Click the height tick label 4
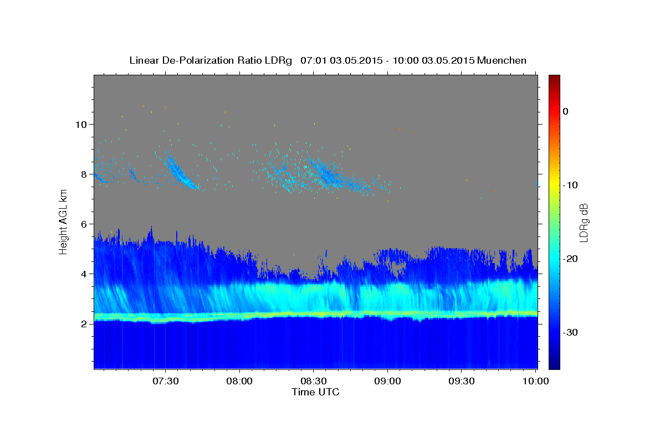The height and width of the screenshot is (443, 665). point(85,274)
